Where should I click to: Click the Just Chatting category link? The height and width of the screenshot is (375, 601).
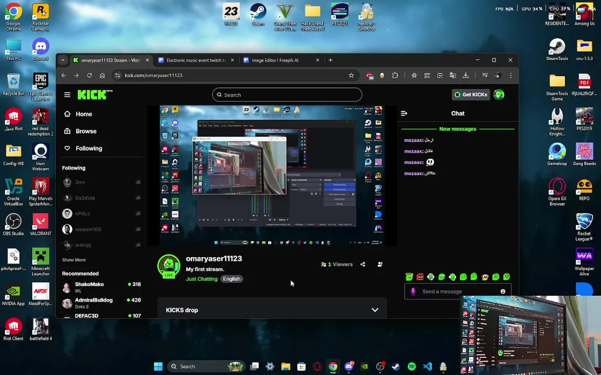[201, 279]
